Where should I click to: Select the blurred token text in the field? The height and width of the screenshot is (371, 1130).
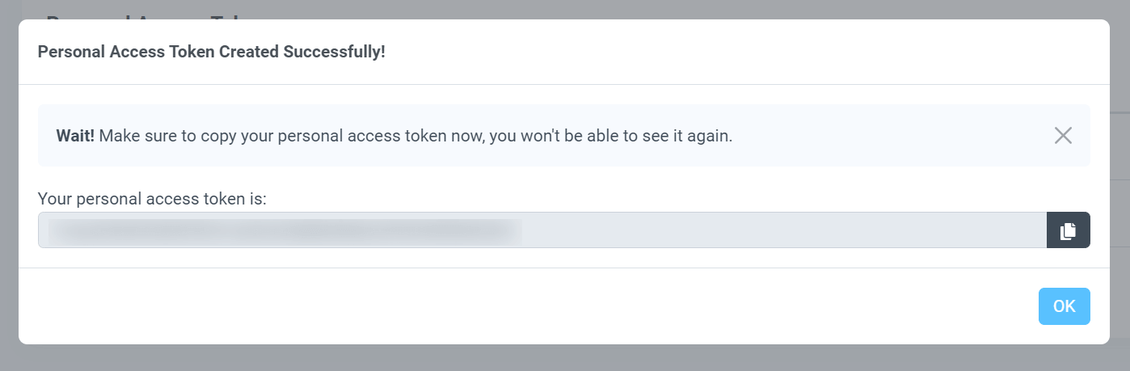[x=284, y=230]
